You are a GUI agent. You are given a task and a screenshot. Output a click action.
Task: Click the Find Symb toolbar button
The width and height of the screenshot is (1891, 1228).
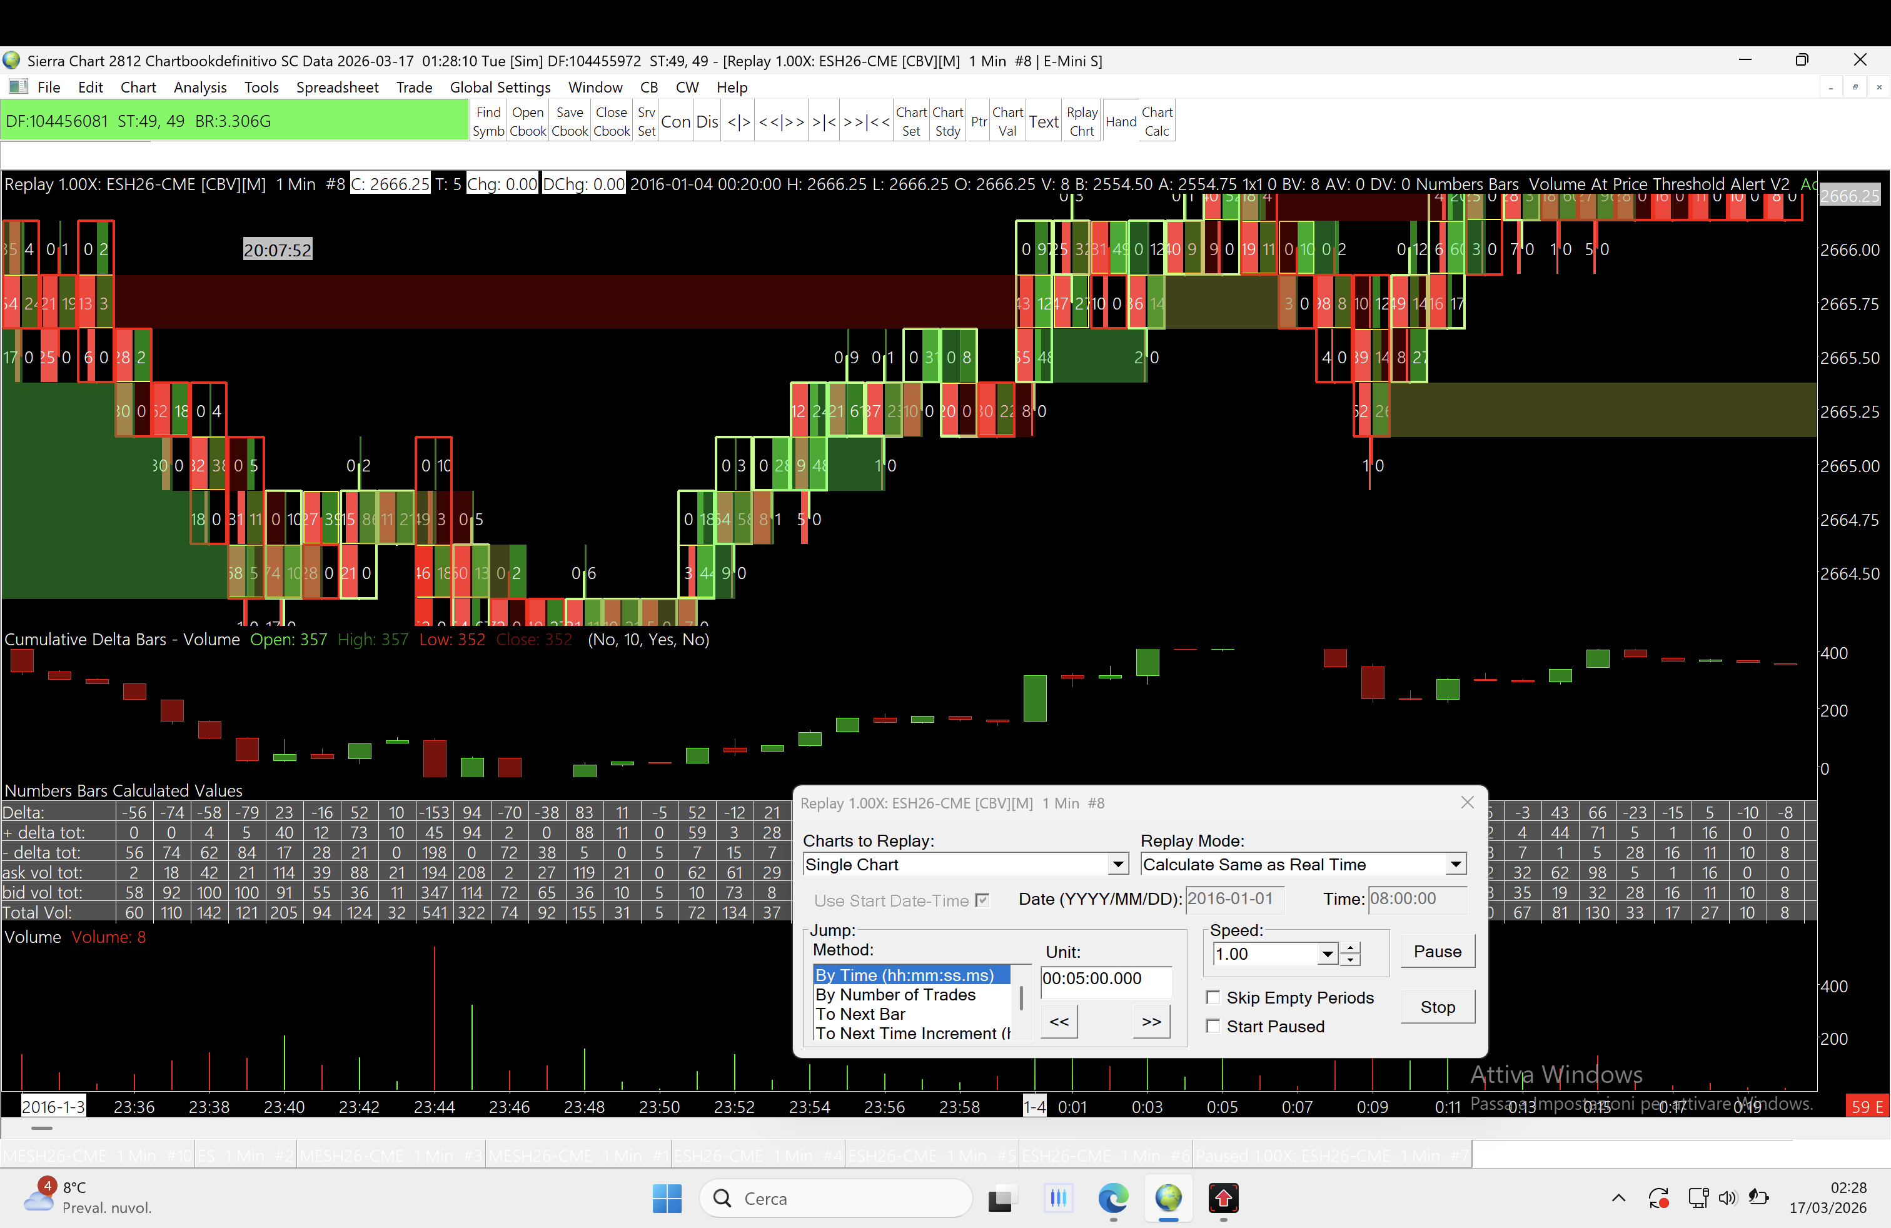(x=488, y=121)
